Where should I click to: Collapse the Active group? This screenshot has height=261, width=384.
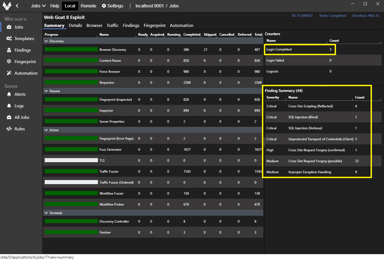pyautogui.click(x=46, y=130)
